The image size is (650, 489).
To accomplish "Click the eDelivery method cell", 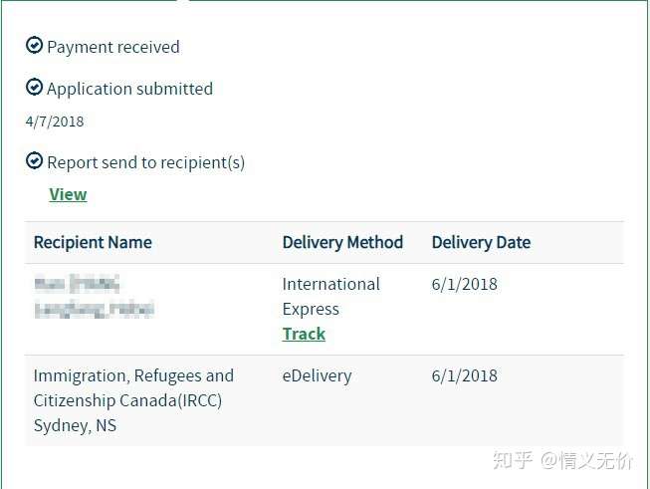I will point(318,376).
